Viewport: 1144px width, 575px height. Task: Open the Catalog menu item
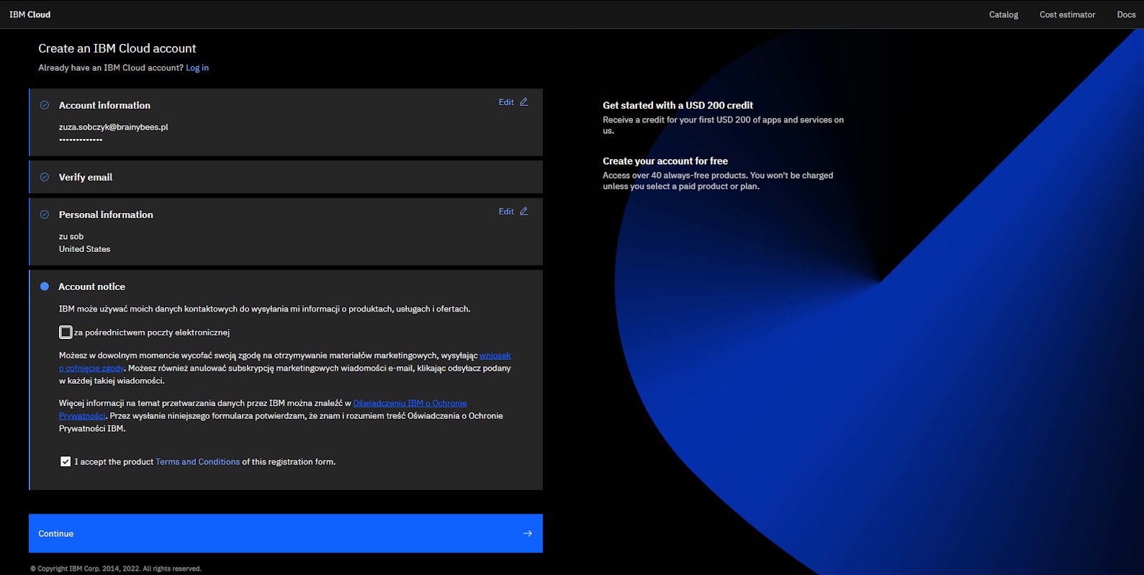pos(1003,14)
